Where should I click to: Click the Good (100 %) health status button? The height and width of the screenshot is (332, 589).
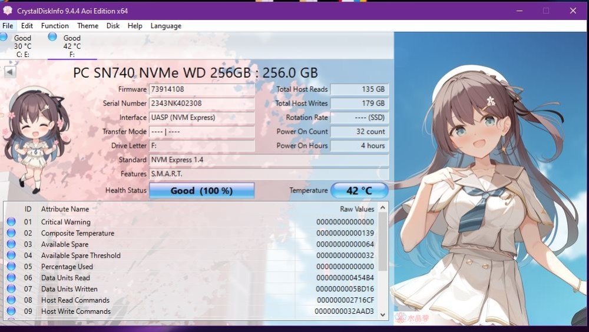pos(201,191)
